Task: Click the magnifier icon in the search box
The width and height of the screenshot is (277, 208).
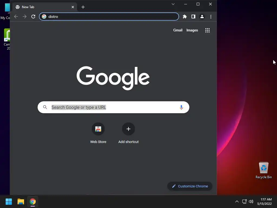Action: tap(45, 107)
